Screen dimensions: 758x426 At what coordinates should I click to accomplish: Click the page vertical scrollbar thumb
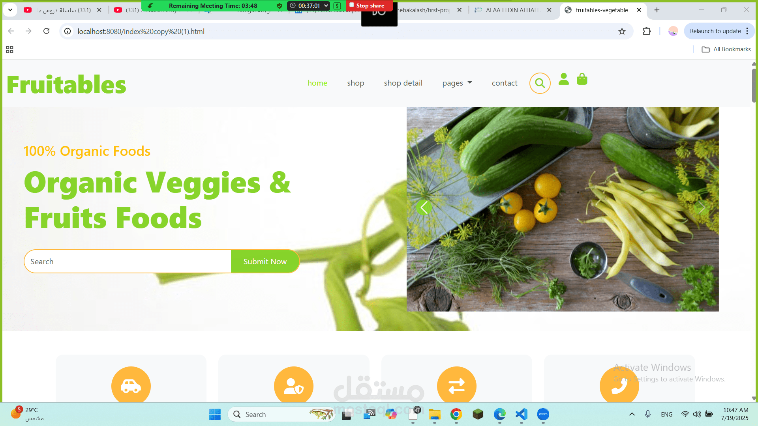click(754, 85)
